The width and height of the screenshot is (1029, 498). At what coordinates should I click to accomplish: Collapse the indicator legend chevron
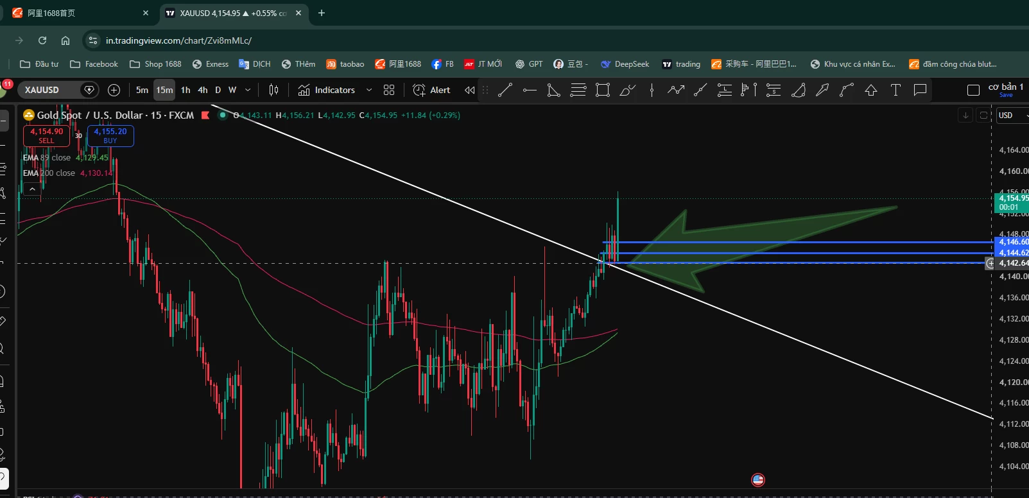[32, 189]
